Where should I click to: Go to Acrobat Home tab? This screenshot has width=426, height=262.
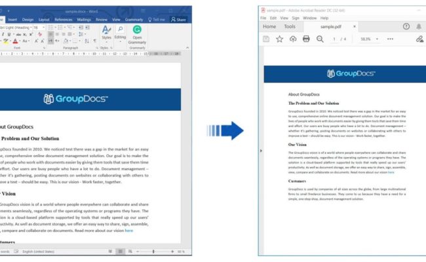coord(269,27)
